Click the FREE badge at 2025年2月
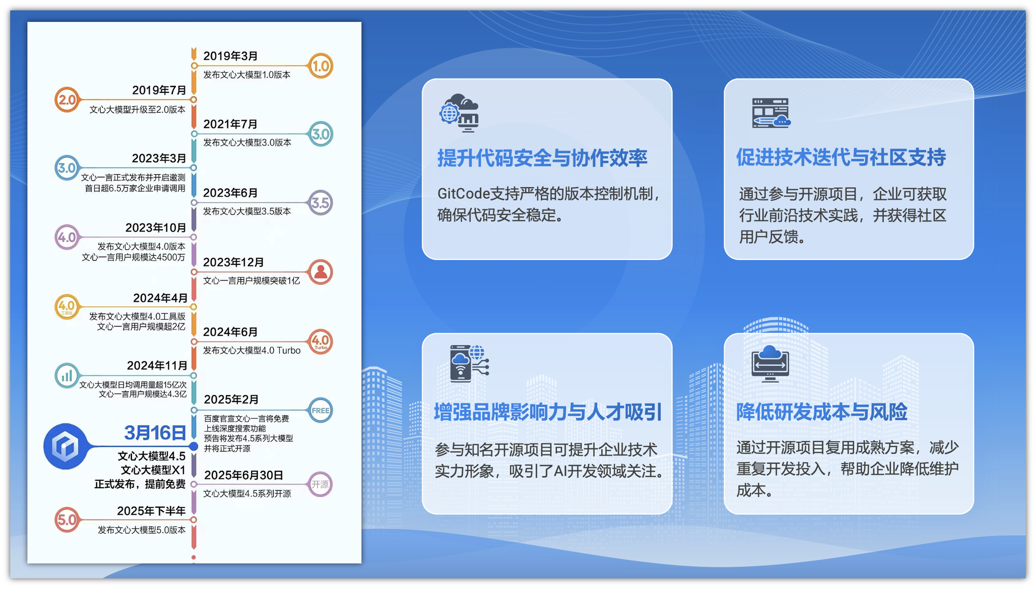The image size is (1035, 590). click(x=320, y=410)
